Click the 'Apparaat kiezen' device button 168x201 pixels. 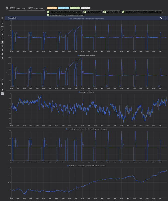[64, 8]
